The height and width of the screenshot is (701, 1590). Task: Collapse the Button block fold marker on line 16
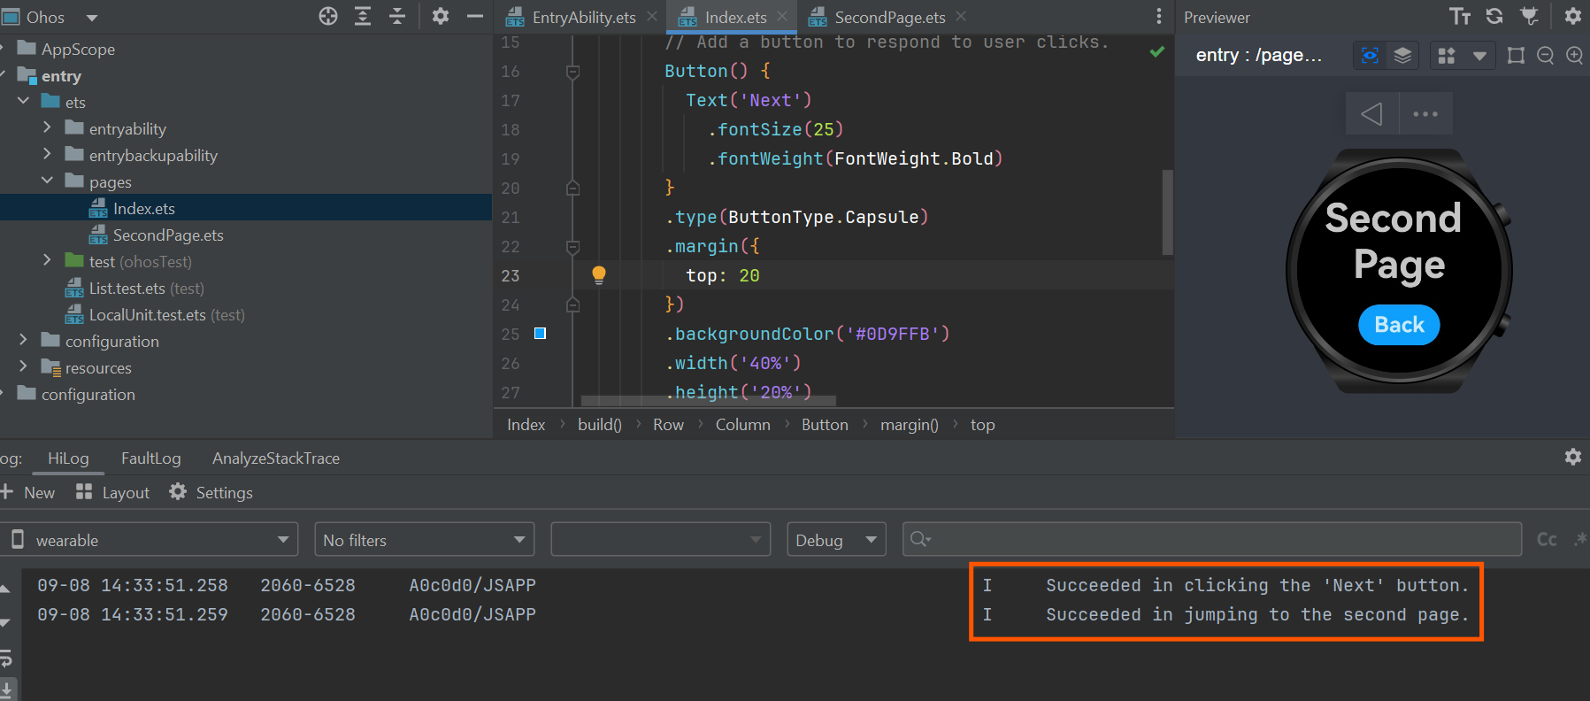[x=572, y=71]
